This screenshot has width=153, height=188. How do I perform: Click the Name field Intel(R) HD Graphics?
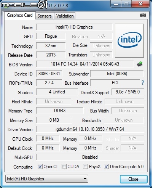[74, 27]
